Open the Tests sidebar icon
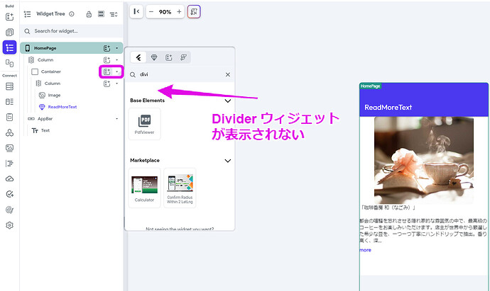This screenshot has width=490, height=291. point(9,194)
